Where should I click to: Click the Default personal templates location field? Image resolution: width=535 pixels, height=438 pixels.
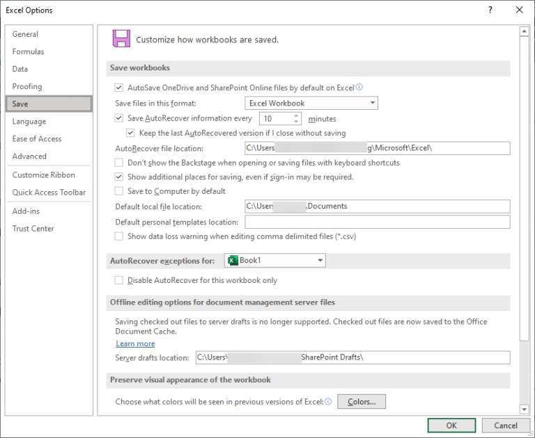click(377, 222)
